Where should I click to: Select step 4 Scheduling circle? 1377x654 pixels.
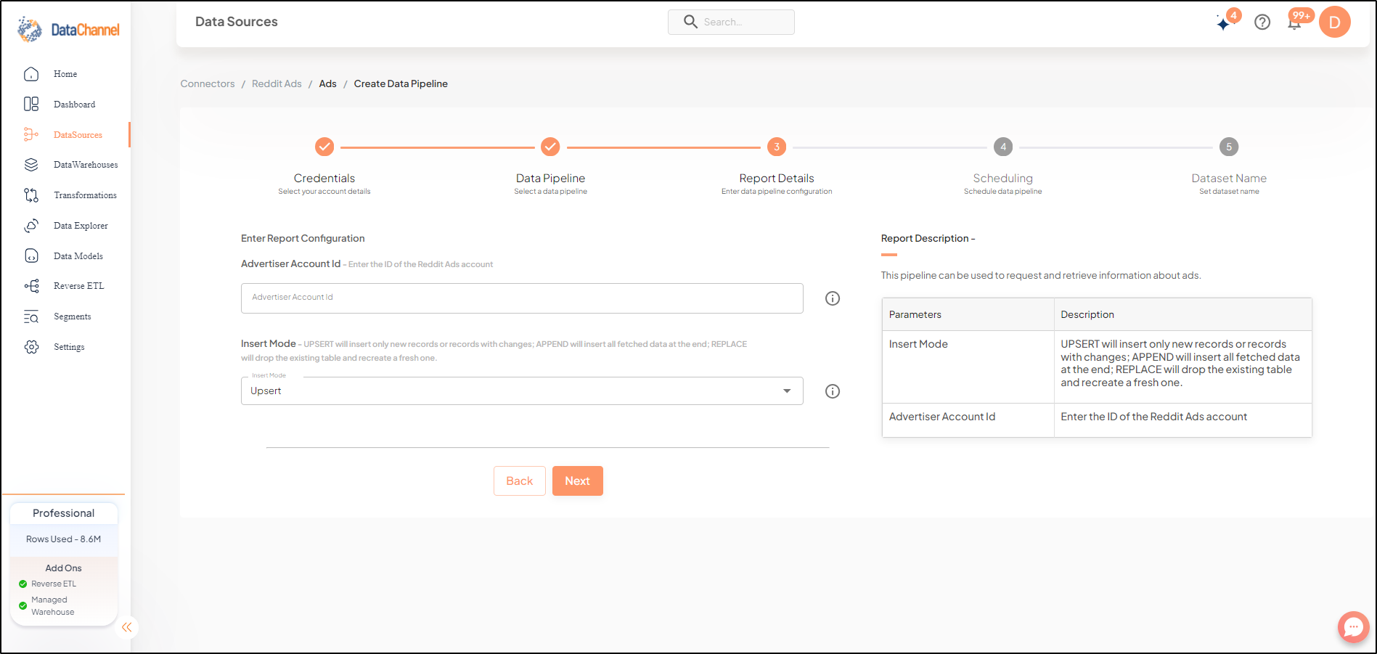pyautogui.click(x=1003, y=147)
